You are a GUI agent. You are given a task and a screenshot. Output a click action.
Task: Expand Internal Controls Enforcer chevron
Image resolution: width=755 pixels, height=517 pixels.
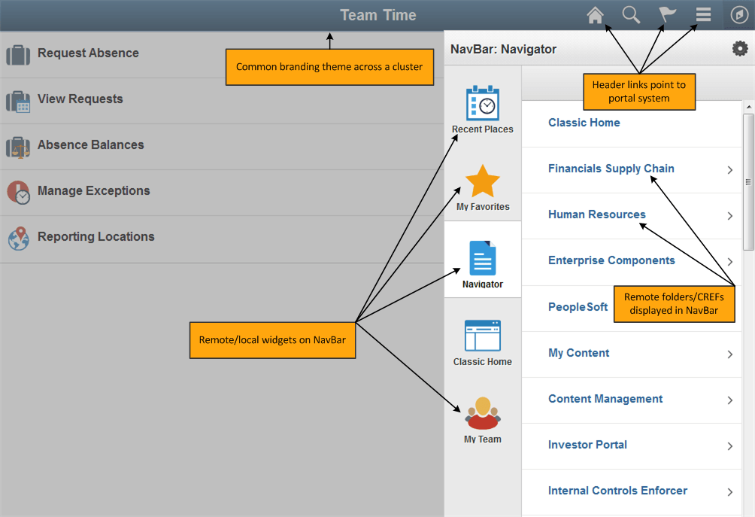click(730, 492)
